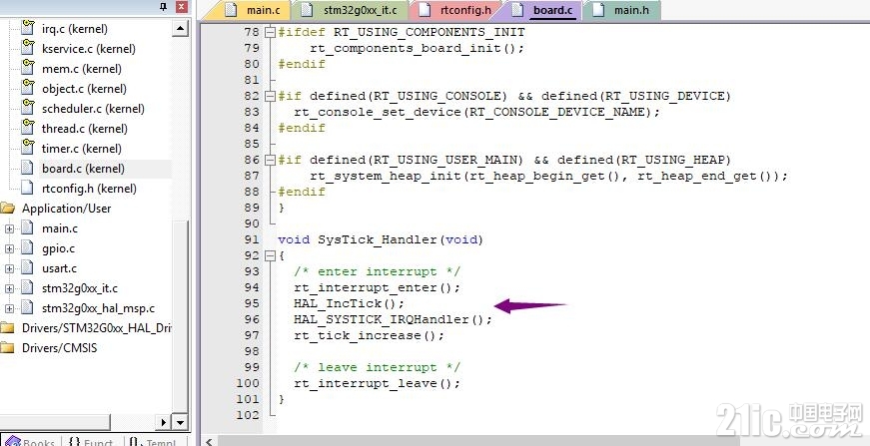Collapse SysTick_Handler body at line 92
The image size is (870, 446).
click(x=271, y=255)
